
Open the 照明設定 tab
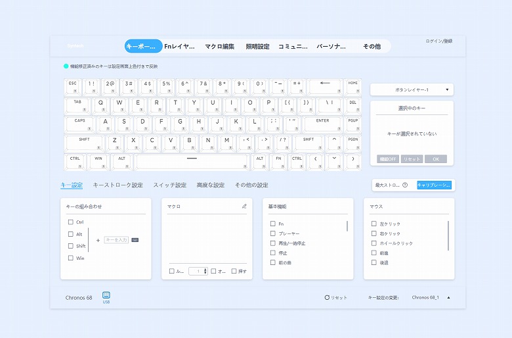coord(257,47)
